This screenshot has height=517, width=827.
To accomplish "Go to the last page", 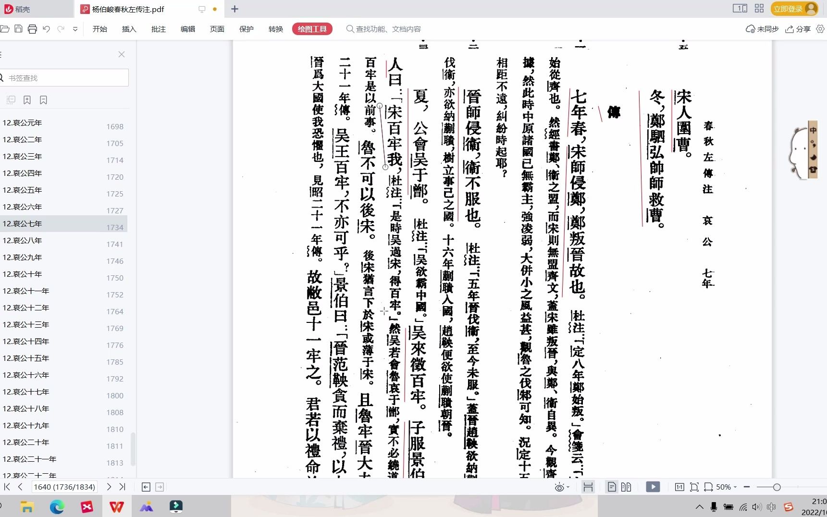I will [122, 487].
